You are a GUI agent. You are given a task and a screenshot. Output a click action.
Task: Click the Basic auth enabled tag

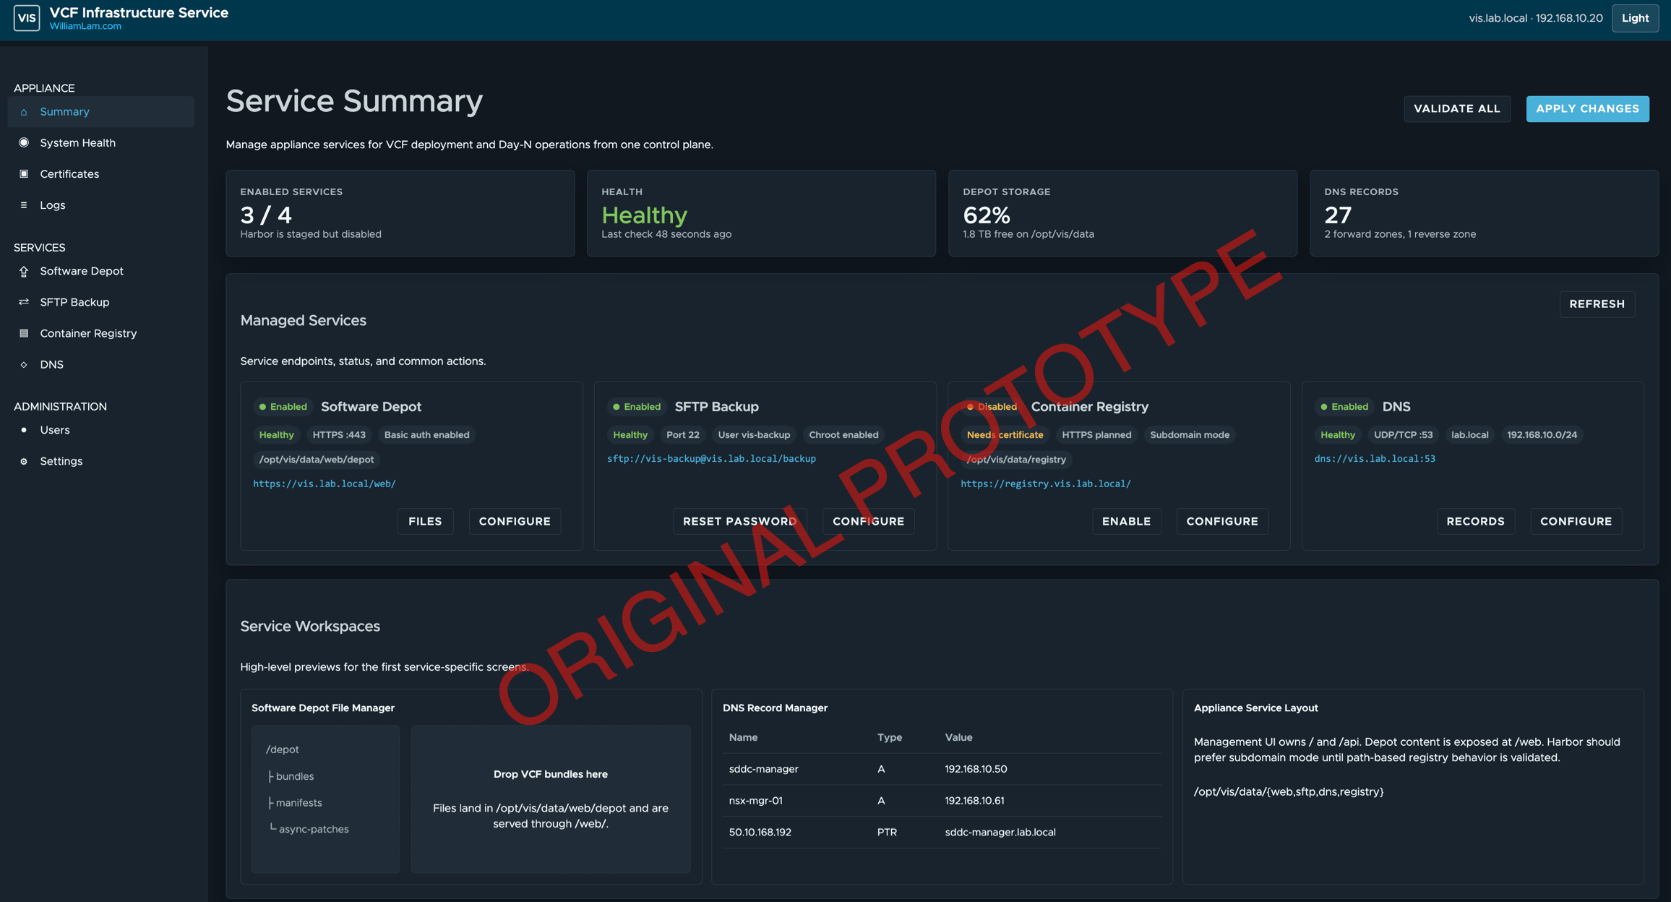426,435
